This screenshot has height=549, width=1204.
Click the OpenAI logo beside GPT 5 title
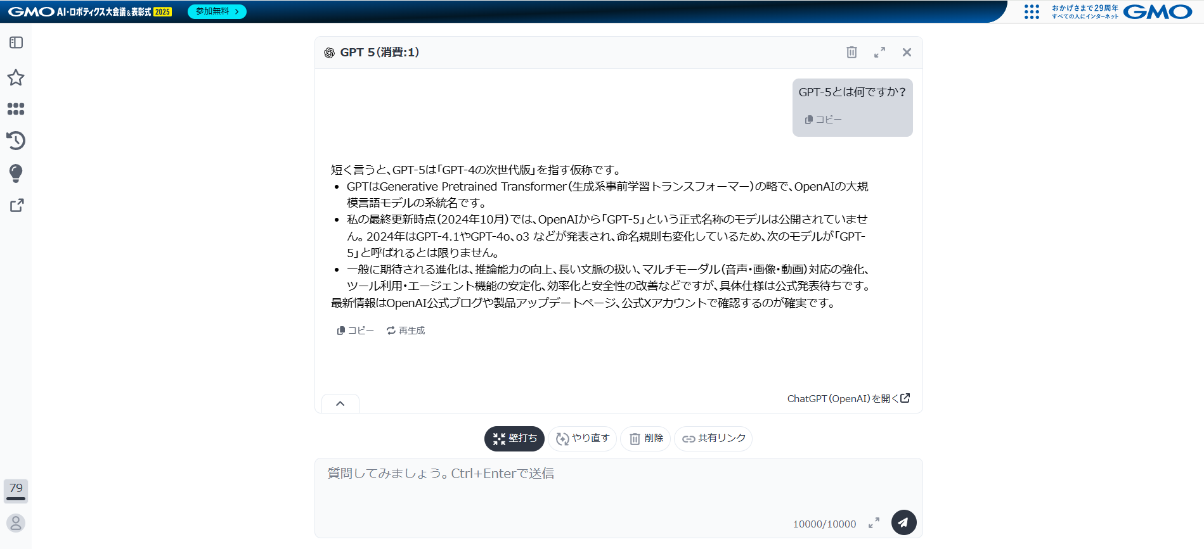click(x=329, y=53)
